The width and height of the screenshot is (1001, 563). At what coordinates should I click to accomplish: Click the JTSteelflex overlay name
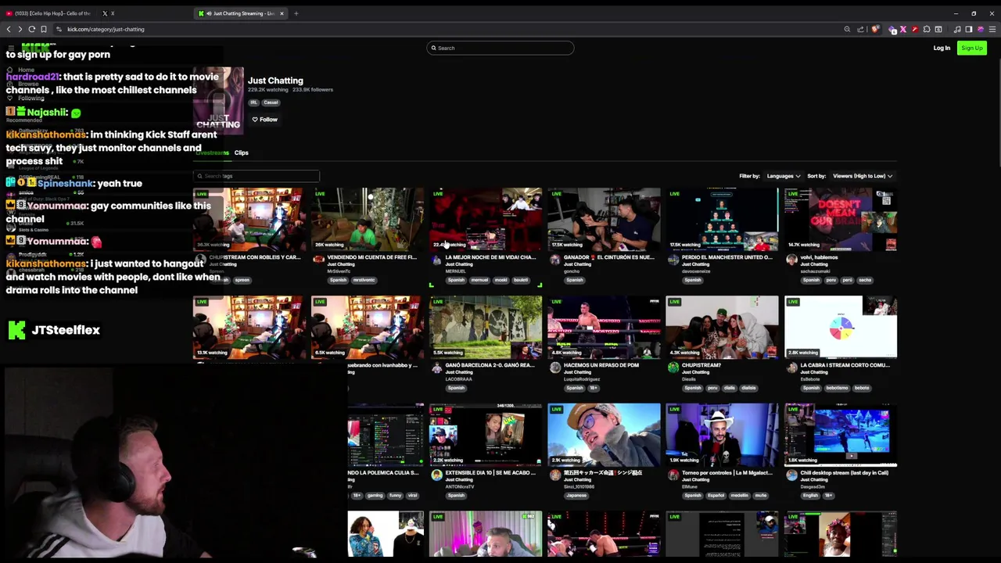click(66, 330)
